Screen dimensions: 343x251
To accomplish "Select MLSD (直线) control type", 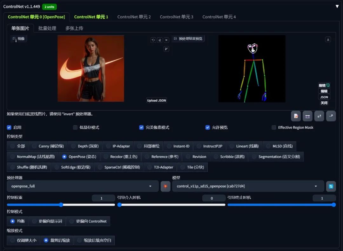I will (279, 146).
